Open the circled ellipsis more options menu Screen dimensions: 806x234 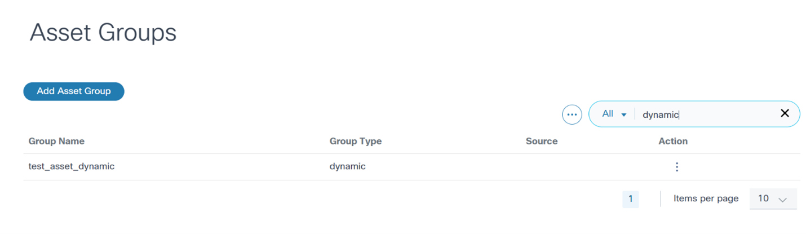point(572,114)
